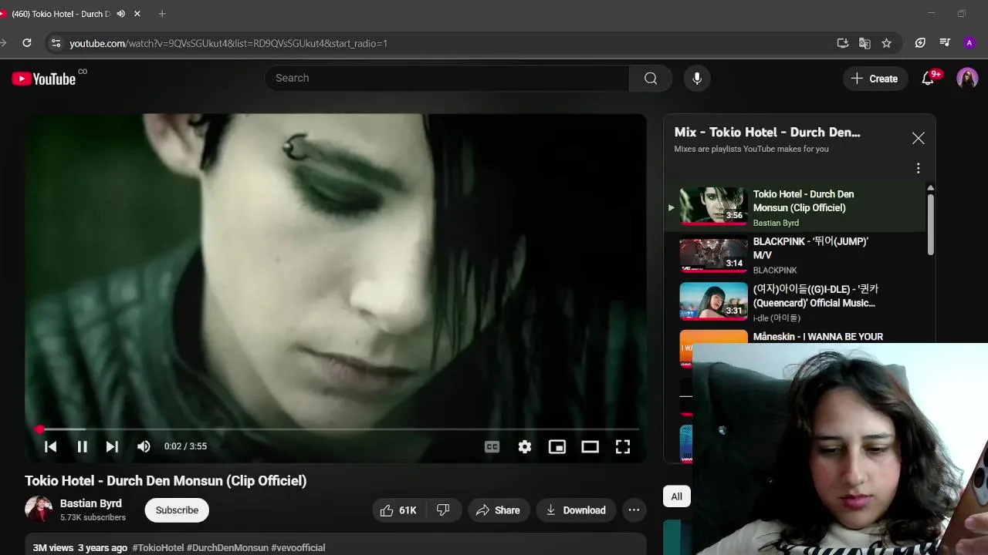This screenshot has height=555, width=988.
Task: Click the search magnifier button
Action: 651,78
